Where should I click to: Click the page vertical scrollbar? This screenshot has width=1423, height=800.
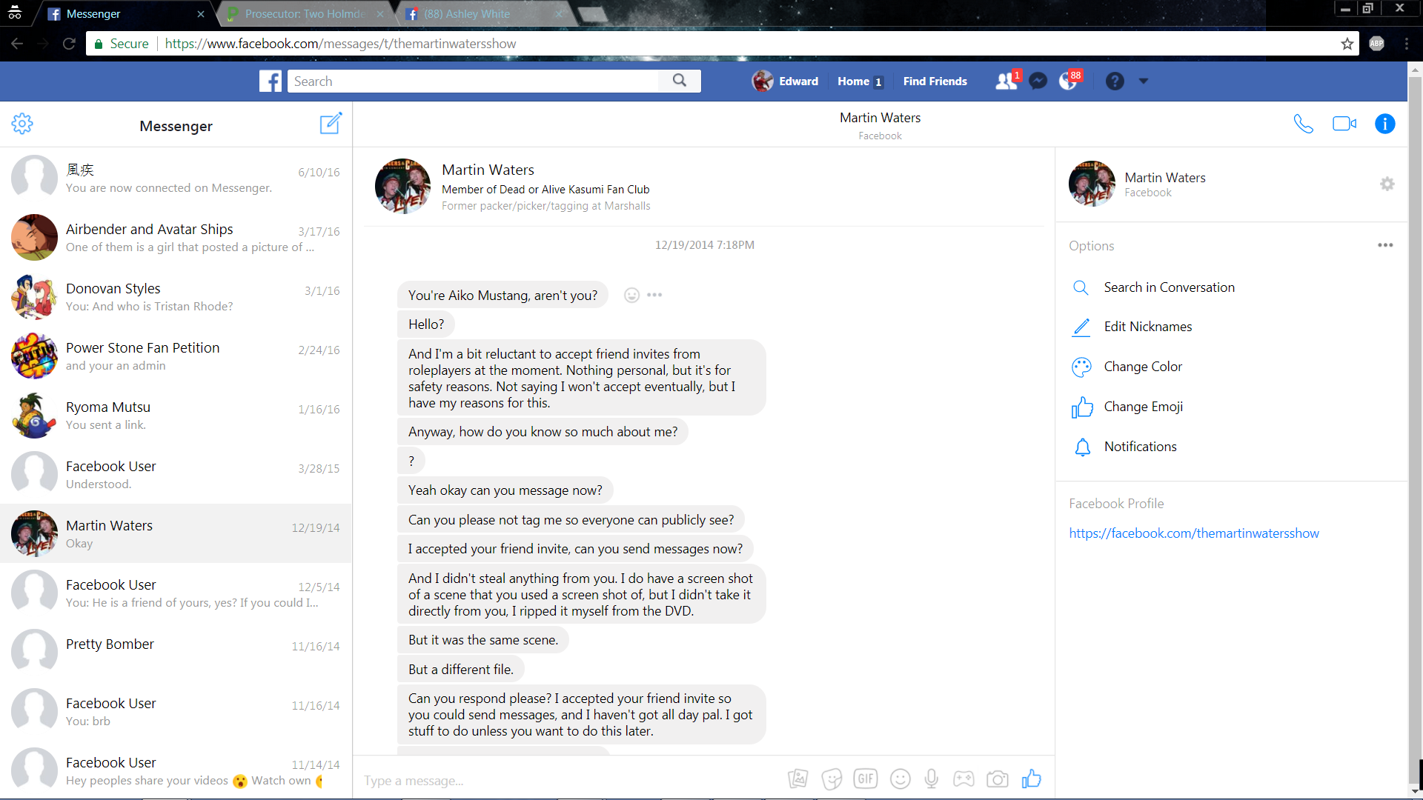click(x=1415, y=430)
